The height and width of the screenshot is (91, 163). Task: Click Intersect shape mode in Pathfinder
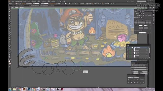tap(134, 79)
